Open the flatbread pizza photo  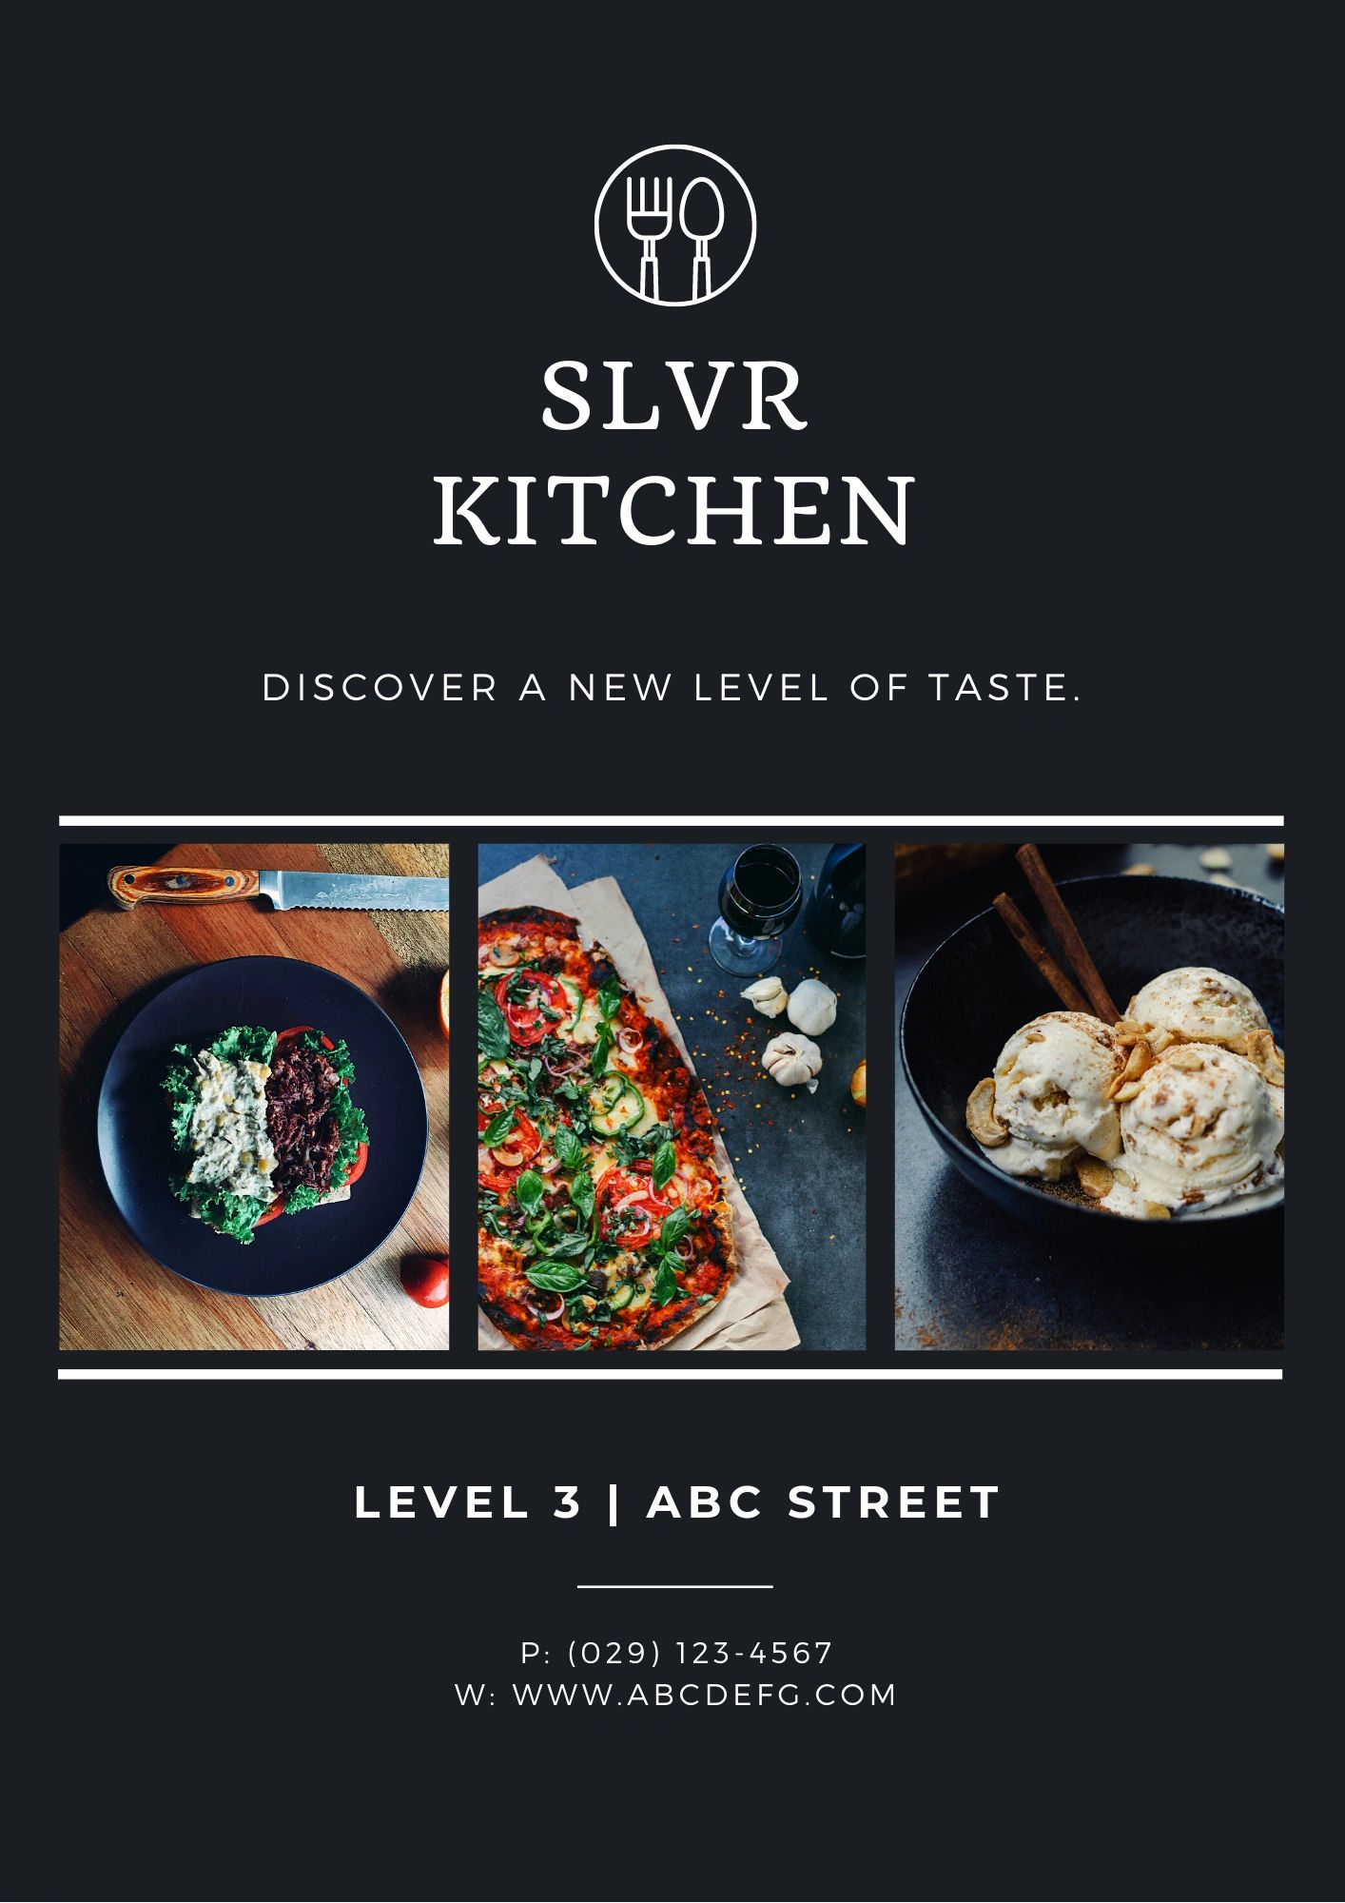672,1096
